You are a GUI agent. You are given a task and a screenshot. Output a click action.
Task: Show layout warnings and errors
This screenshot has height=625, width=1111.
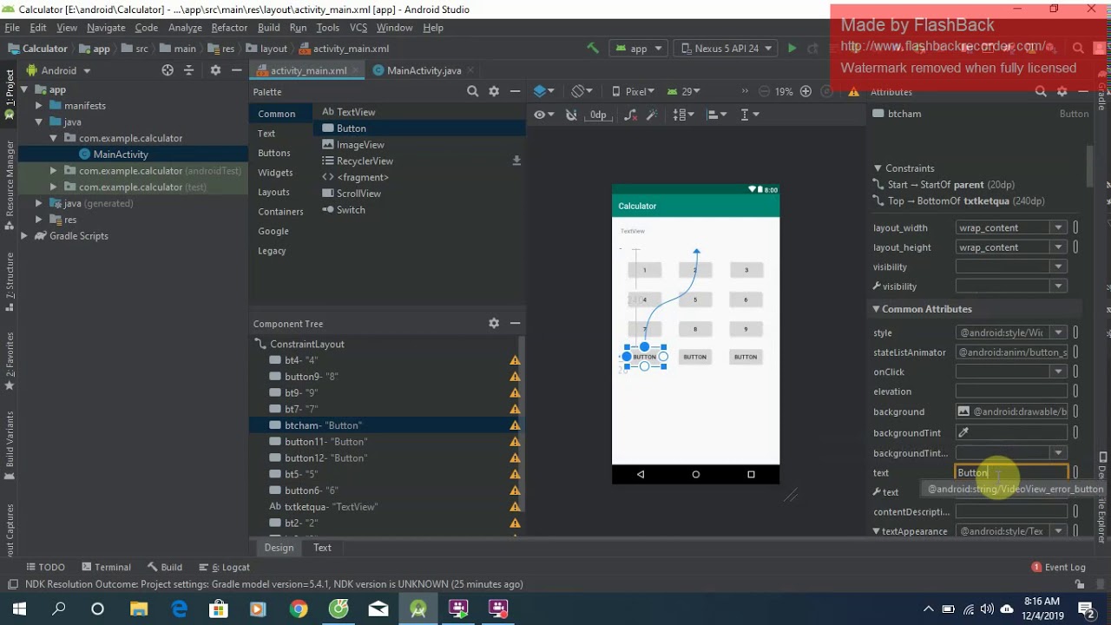[853, 91]
